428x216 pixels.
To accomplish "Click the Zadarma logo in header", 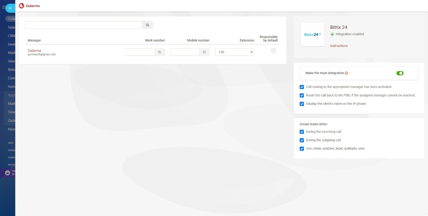I will pyautogui.click(x=29, y=6).
